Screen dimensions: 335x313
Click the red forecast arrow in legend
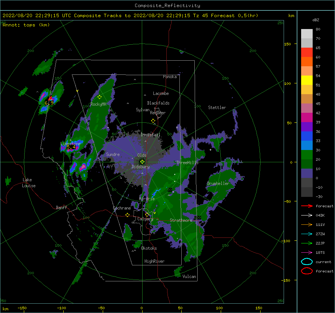[307, 206]
